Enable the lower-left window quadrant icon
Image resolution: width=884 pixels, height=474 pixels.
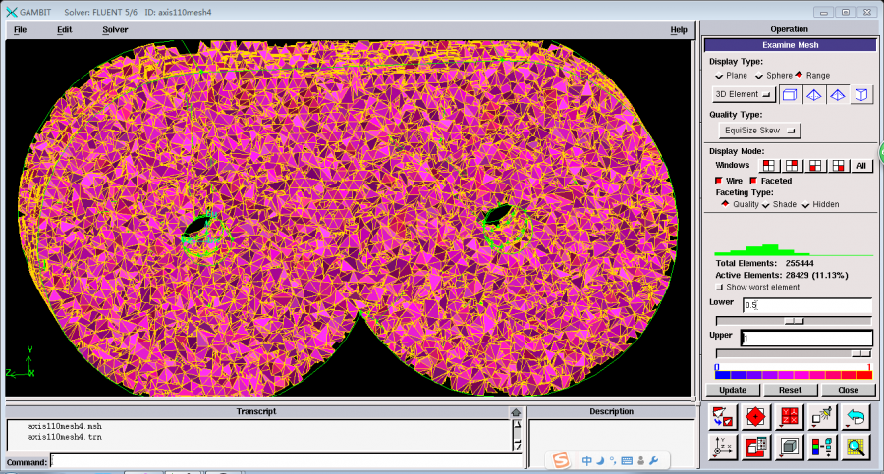(815, 165)
